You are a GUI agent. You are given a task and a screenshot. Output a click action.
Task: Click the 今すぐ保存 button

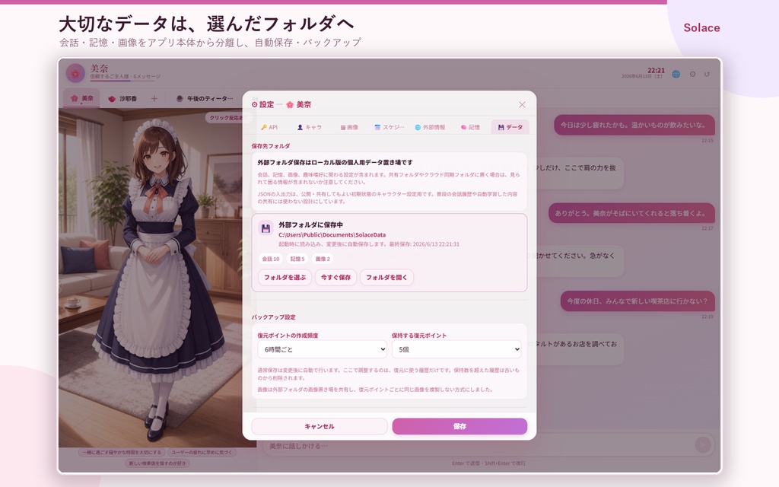click(335, 277)
